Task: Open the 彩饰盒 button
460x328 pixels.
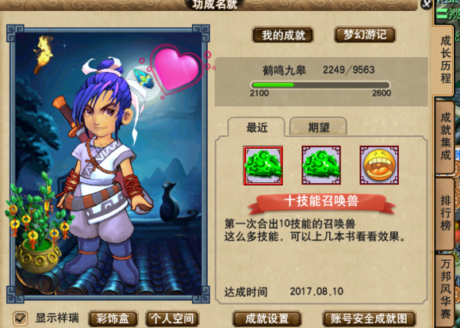Action: 113,319
